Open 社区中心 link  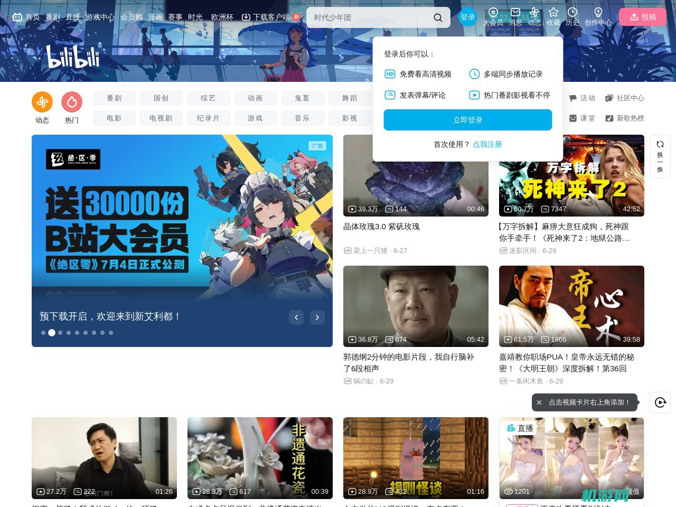click(624, 98)
